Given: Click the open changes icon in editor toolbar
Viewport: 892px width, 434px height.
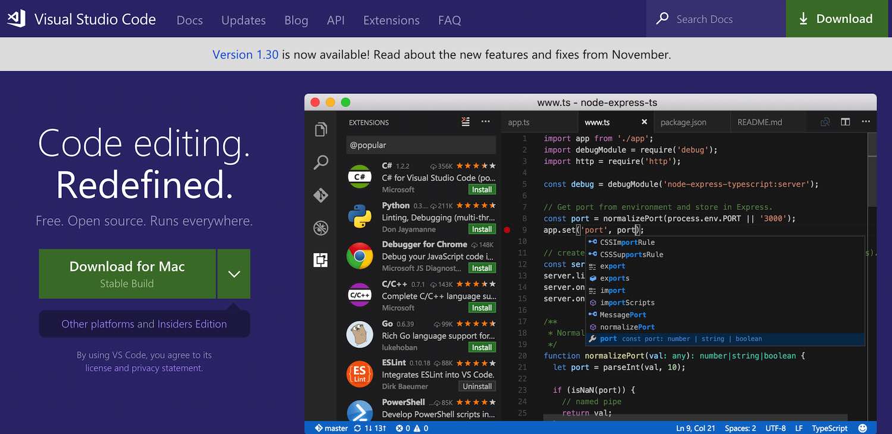Looking at the screenshot, I should click(825, 122).
